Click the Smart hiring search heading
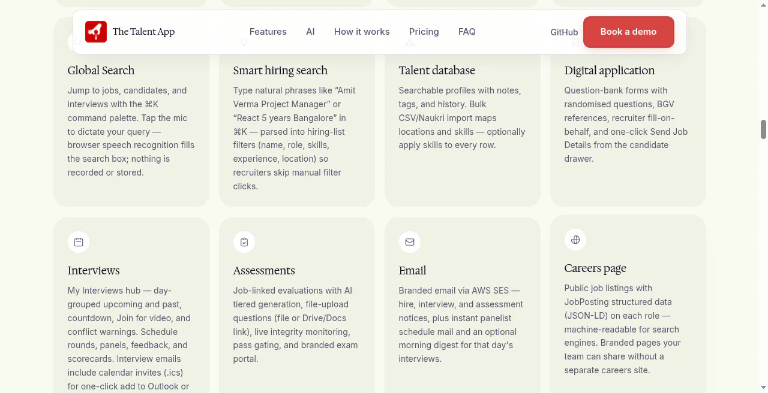Screen dimensions: 768x393 (x=280, y=70)
